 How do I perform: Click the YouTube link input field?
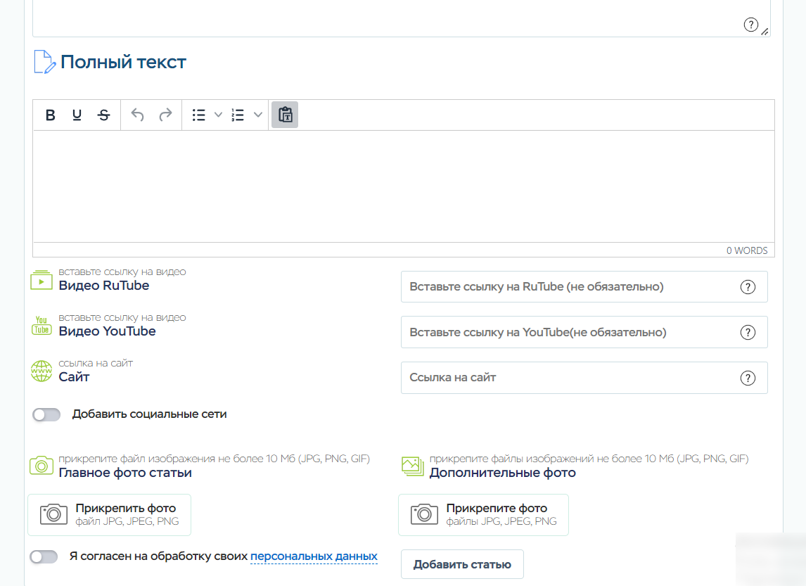tap(570, 332)
